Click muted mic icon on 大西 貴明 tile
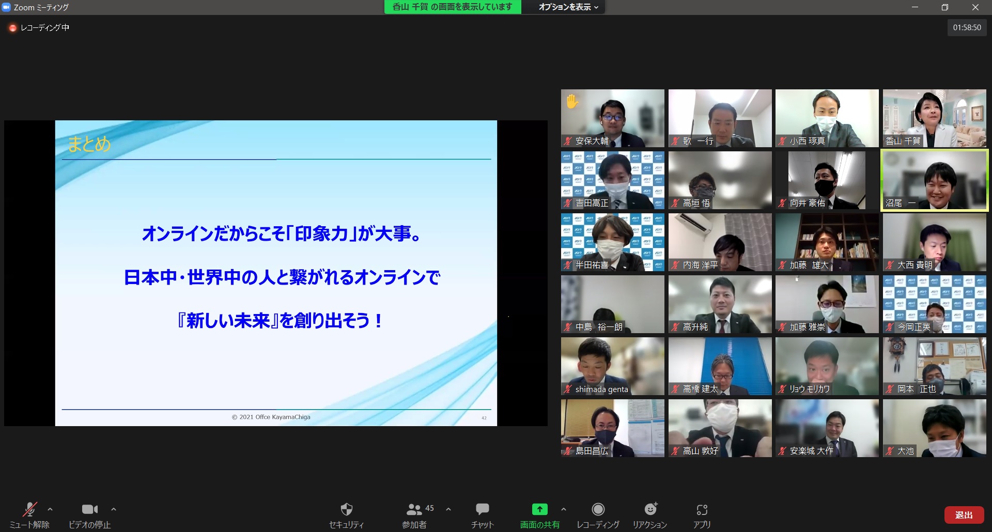992x532 pixels. (890, 265)
